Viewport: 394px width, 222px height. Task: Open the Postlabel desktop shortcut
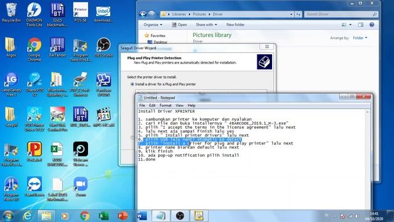click(34, 152)
